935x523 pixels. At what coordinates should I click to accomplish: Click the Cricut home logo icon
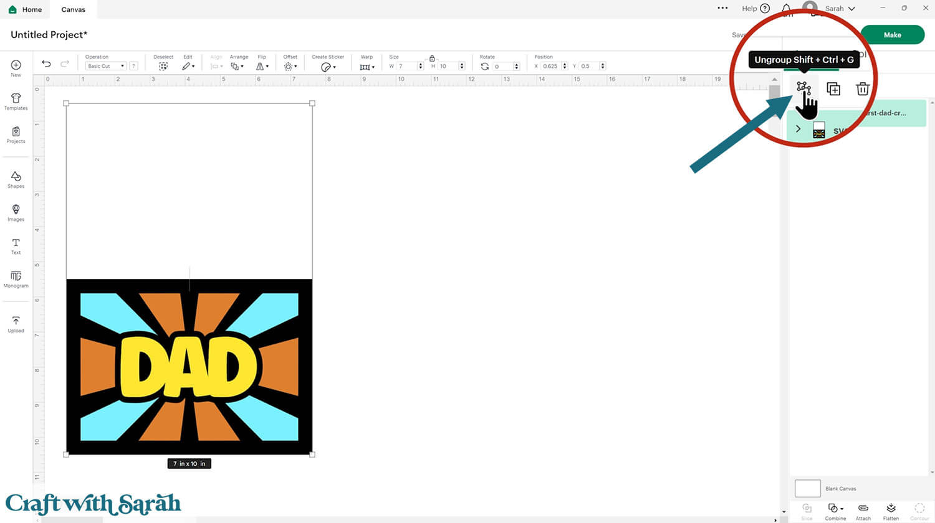[x=12, y=9]
